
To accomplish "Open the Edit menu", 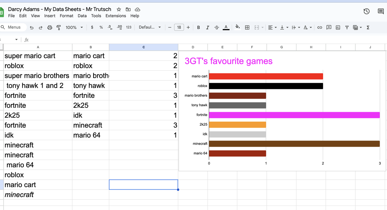I will (x=23, y=16).
